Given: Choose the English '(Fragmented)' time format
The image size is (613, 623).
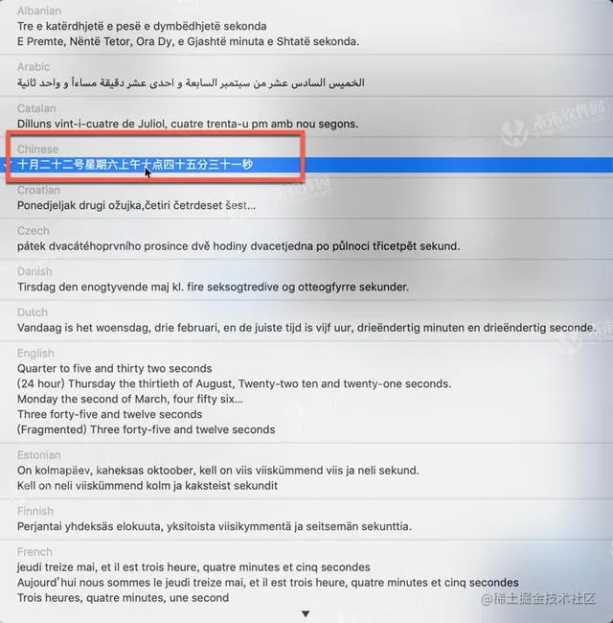Looking at the screenshot, I should [x=147, y=429].
